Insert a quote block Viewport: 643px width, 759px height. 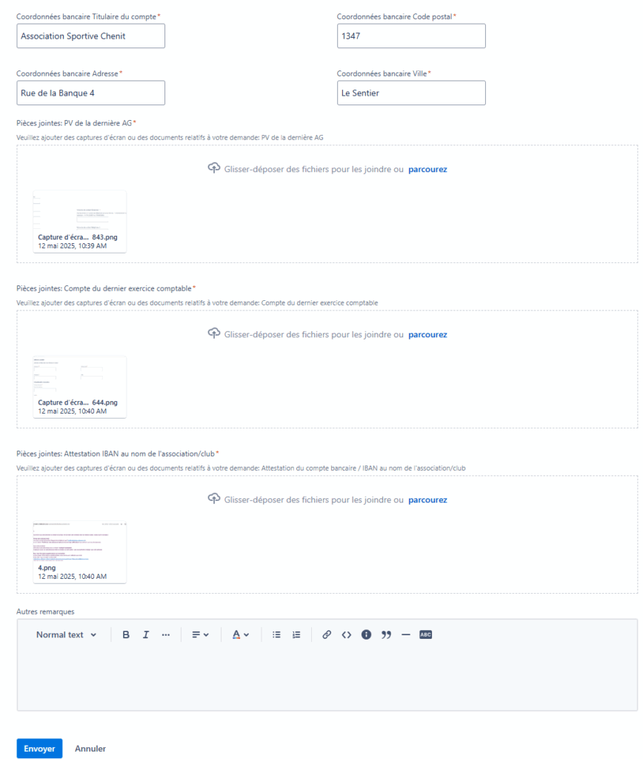click(386, 634)
